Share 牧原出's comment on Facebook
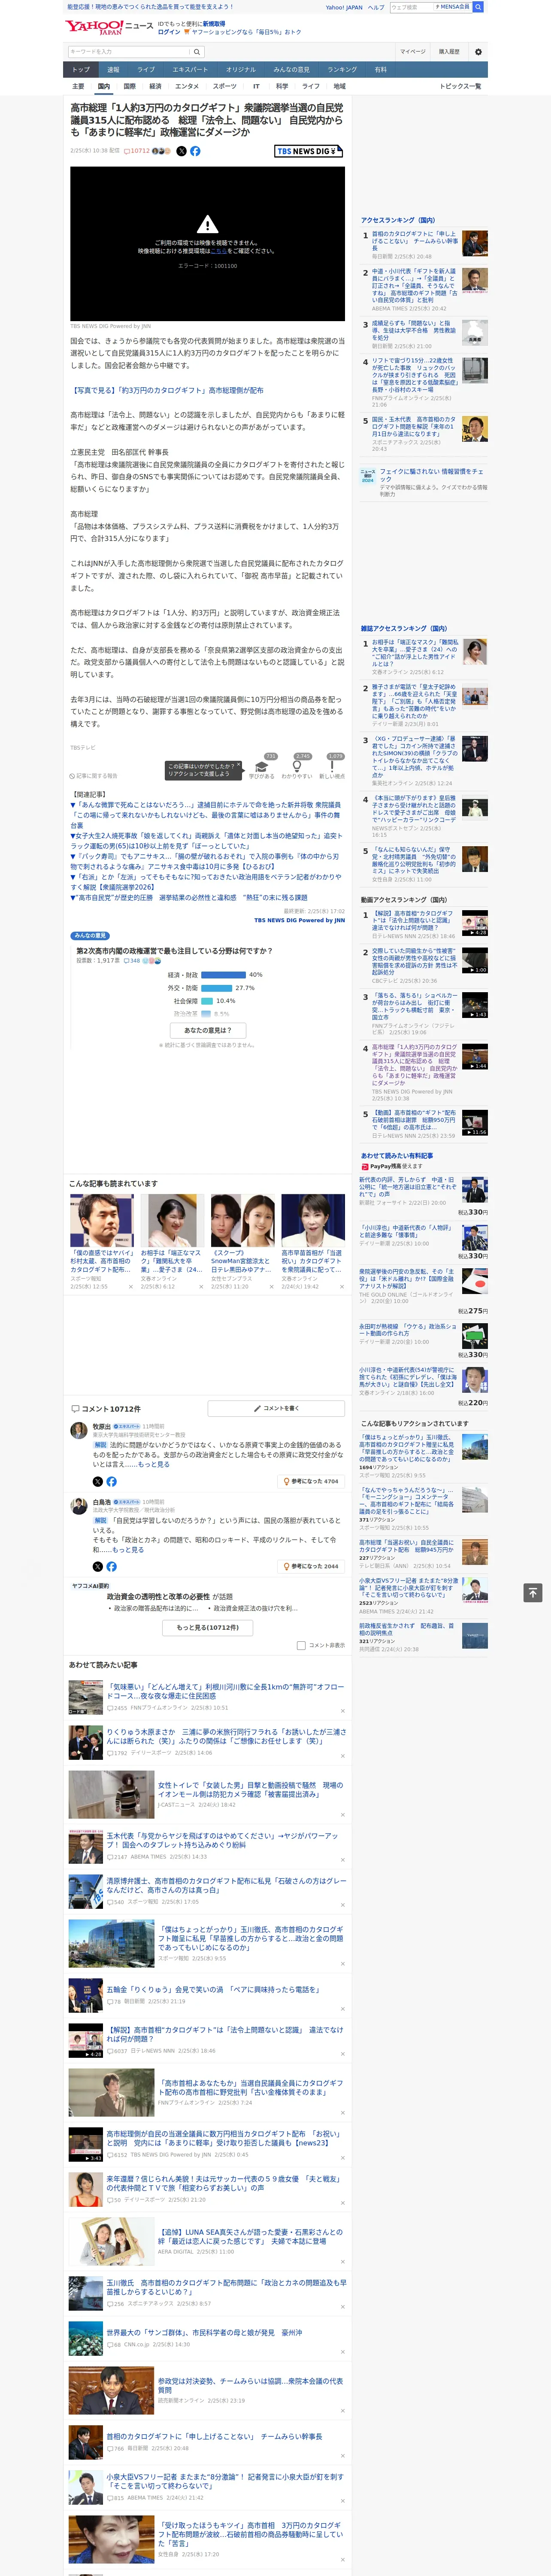Image resolution: width=551 pixels, height=2576 pixels. pos(111,1481)
